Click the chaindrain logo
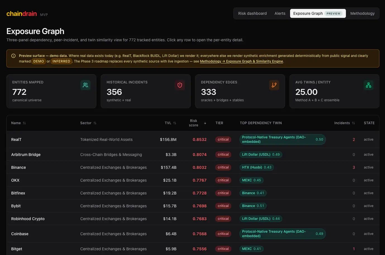Viewport: 385px width, 255px height. (x=21, y=14)
